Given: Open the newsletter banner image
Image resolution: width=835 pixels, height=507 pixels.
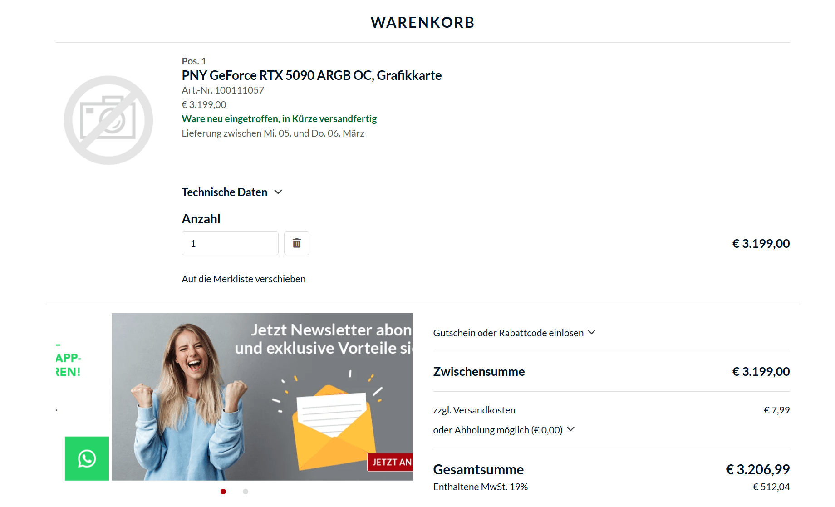Looking at the screenshot, I should pyautogui.click(x=262, y=397).
